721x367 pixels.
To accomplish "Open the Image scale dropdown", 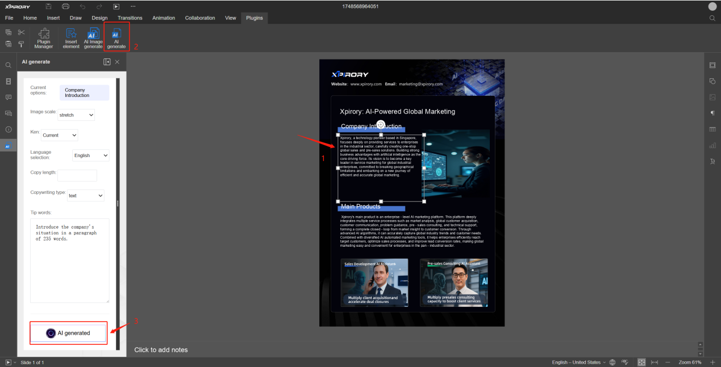I will (76, 115).
